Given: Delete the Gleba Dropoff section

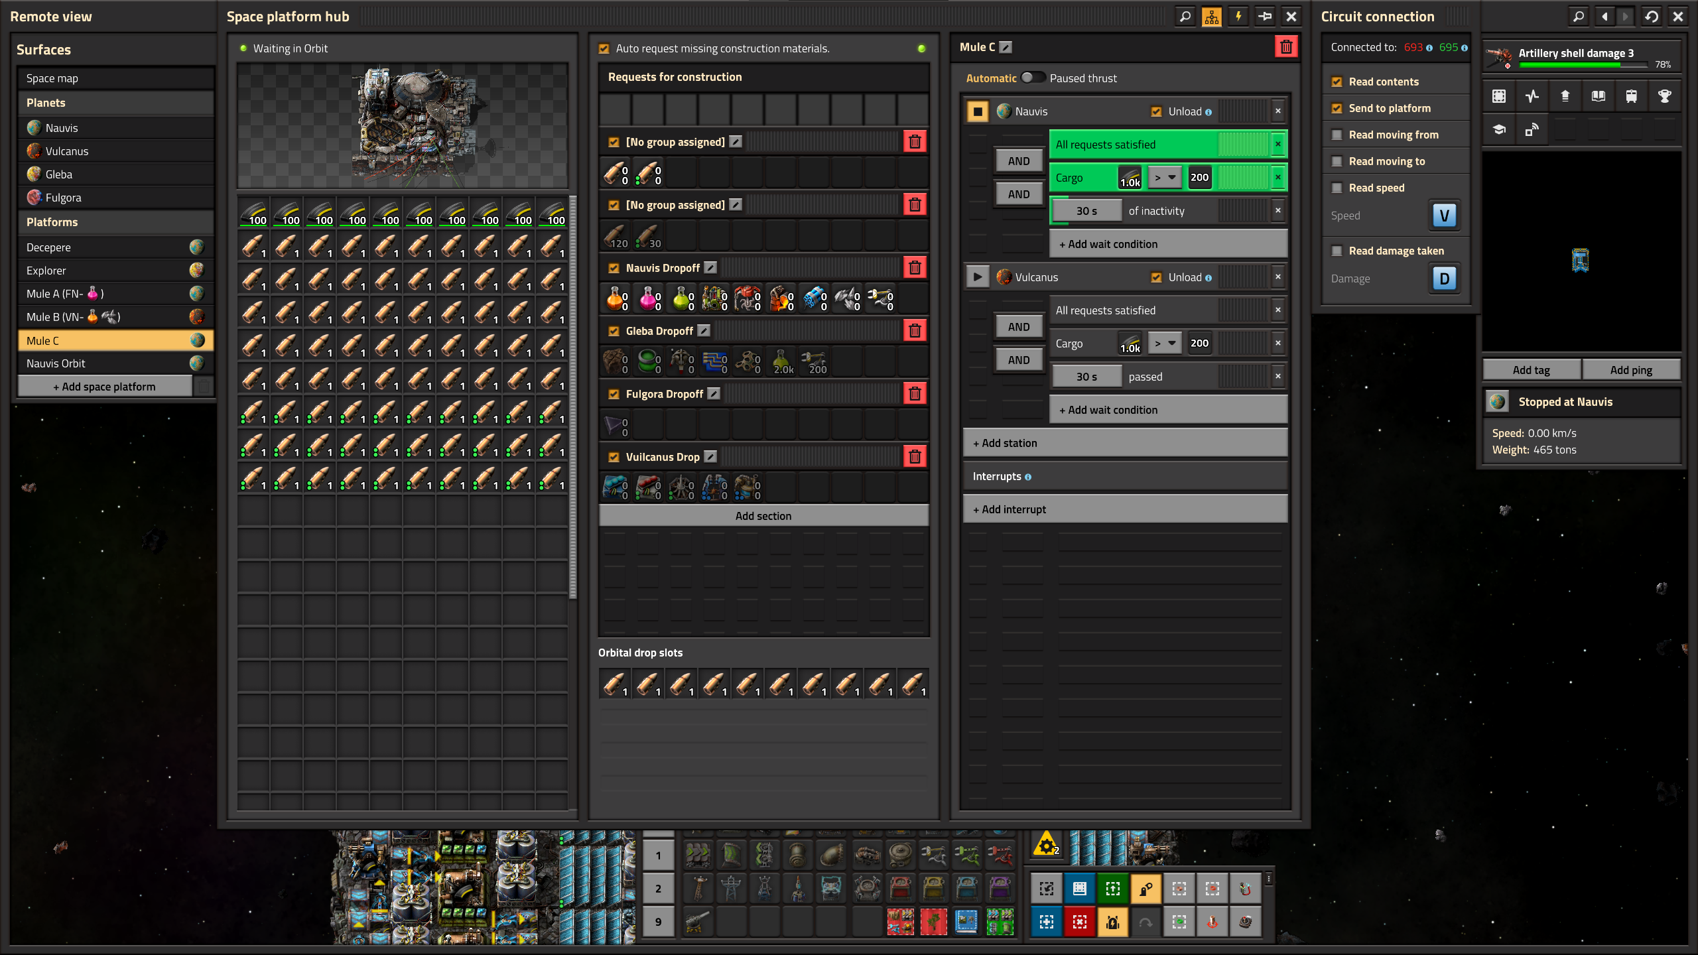Looking at the screenshot, I should (x=915, y=331).
